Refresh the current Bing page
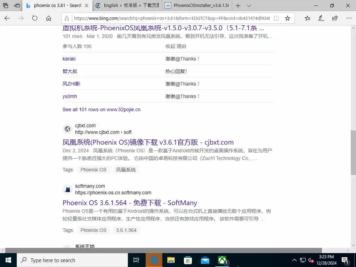This screenshot has width=356, height=267. click(35, 18)
